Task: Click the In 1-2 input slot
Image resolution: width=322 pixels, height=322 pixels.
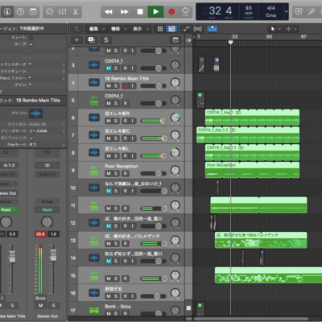Action: tap(9, 165)
